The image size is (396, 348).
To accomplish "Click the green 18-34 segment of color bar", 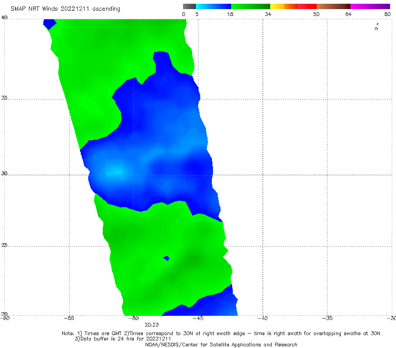I will (x=250, y=6).
